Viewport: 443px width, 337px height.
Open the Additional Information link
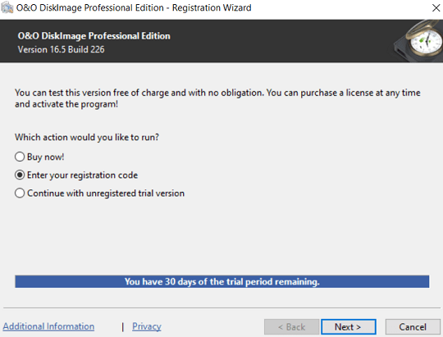point(48,326)
